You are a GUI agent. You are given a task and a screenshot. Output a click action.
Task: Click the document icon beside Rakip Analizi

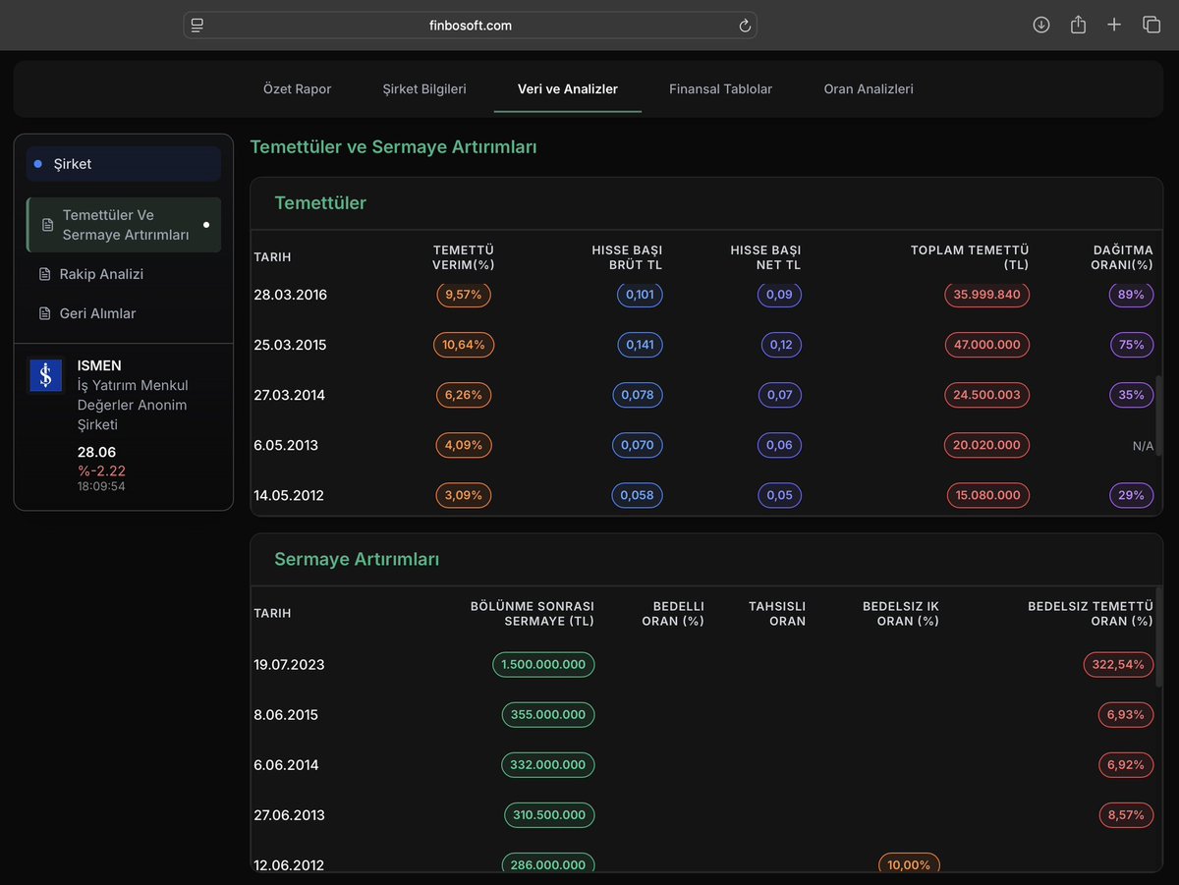point(44,274)
